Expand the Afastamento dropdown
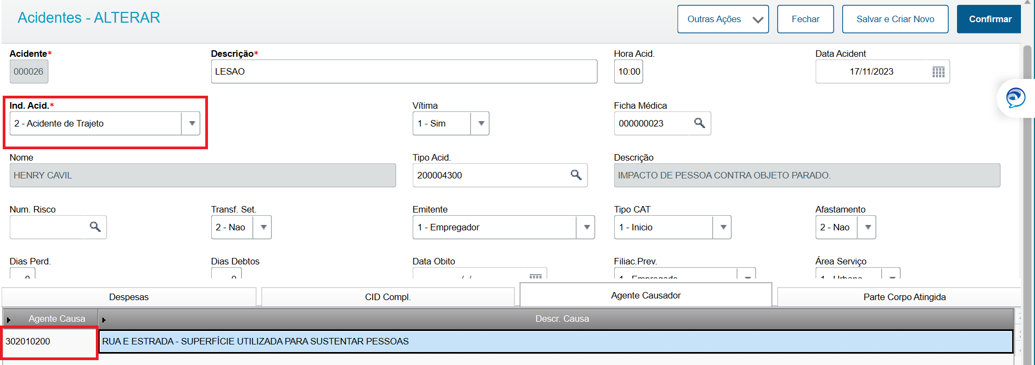The image size is (1035, 365). [x=867, y=227]
